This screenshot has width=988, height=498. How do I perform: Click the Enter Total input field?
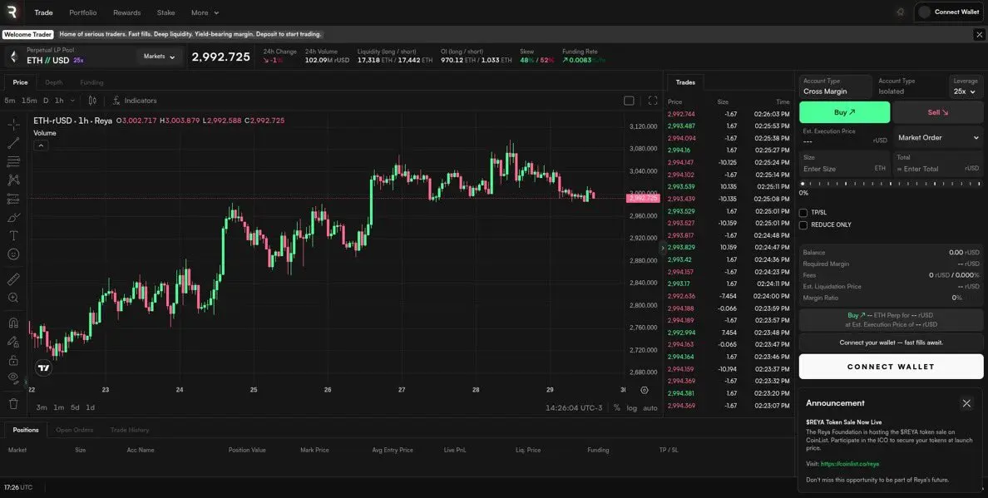(x=937, y=164)
